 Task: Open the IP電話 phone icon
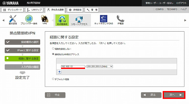(121, 20)
